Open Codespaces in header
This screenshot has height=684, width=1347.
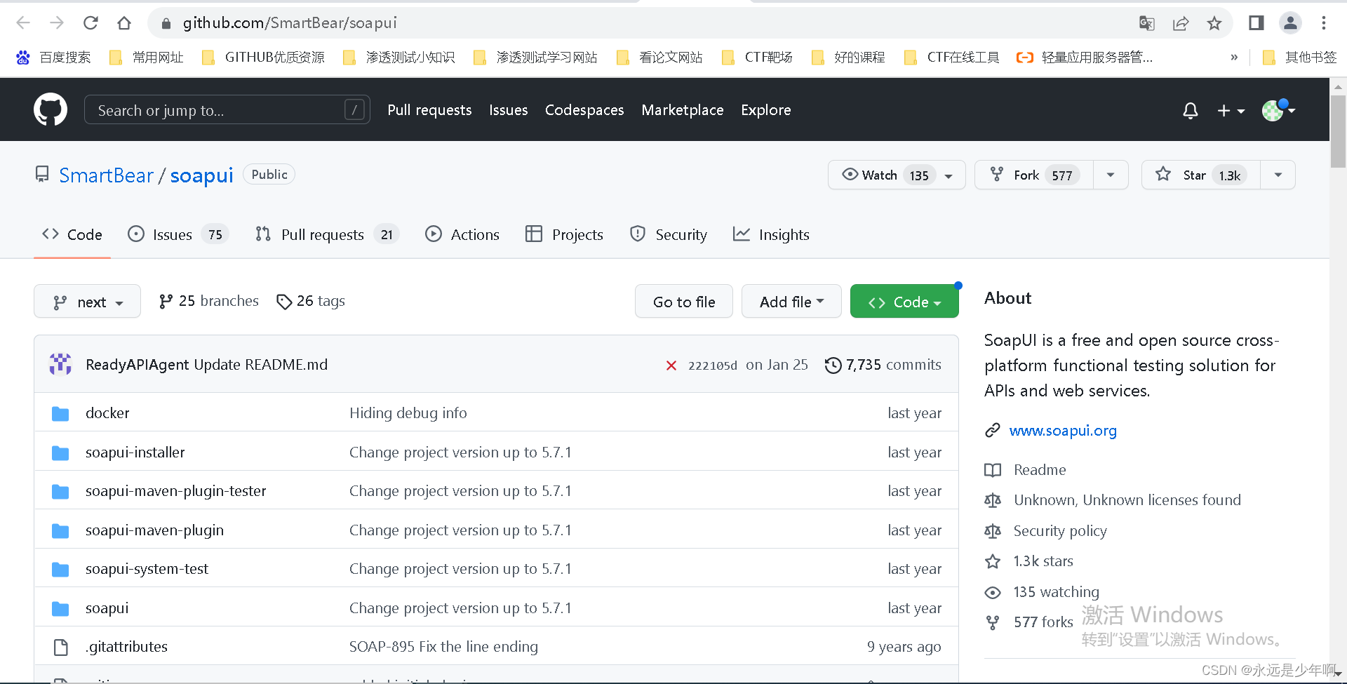coord(584,110)
